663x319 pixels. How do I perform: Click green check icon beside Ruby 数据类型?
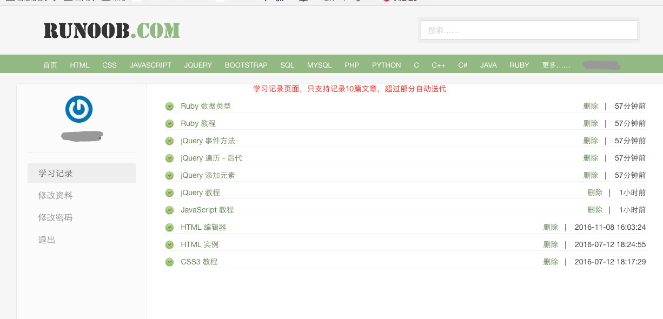coord(169,107)
